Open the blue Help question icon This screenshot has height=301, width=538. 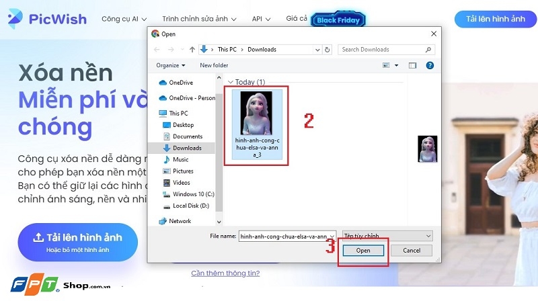(430, 65)
